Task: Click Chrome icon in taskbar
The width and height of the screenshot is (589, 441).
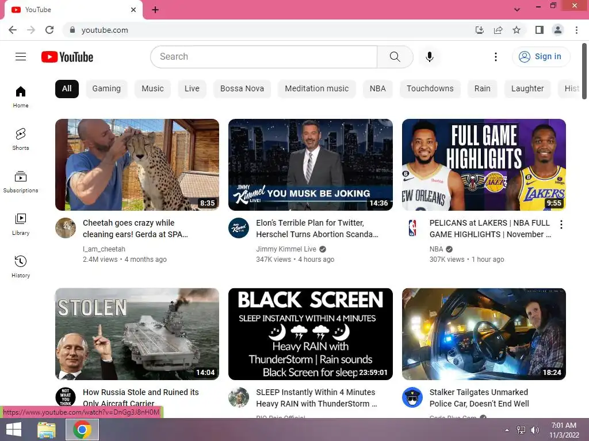Action: [82, 430]
